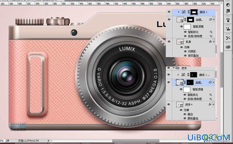Click the clipping arrow icon on the selected 曲线 1 layer

pos(179,12)
